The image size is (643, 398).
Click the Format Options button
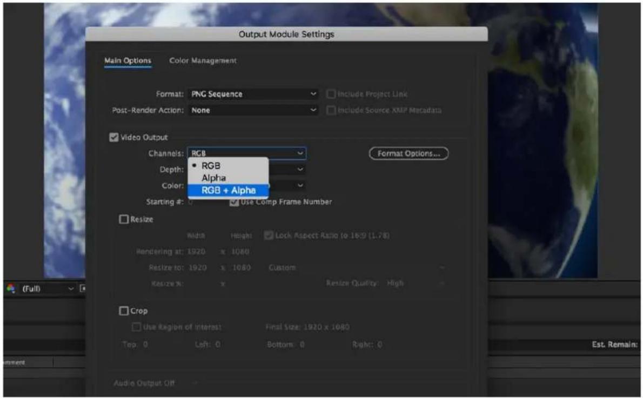pyautogui.click(x=408, y=153)
